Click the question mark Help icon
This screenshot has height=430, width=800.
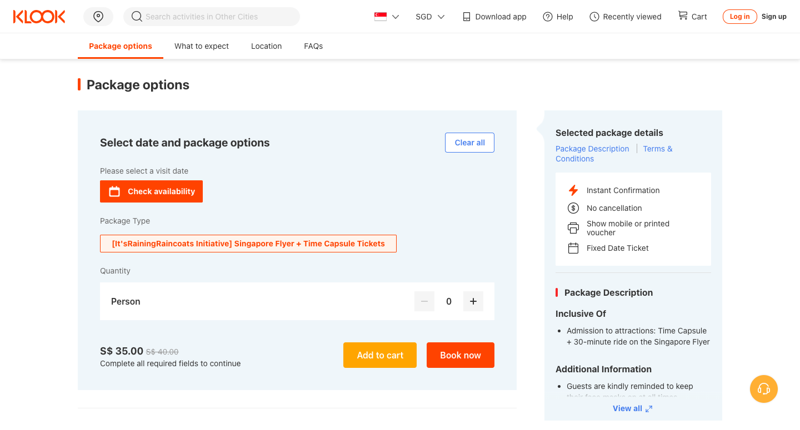click(548, 17)
